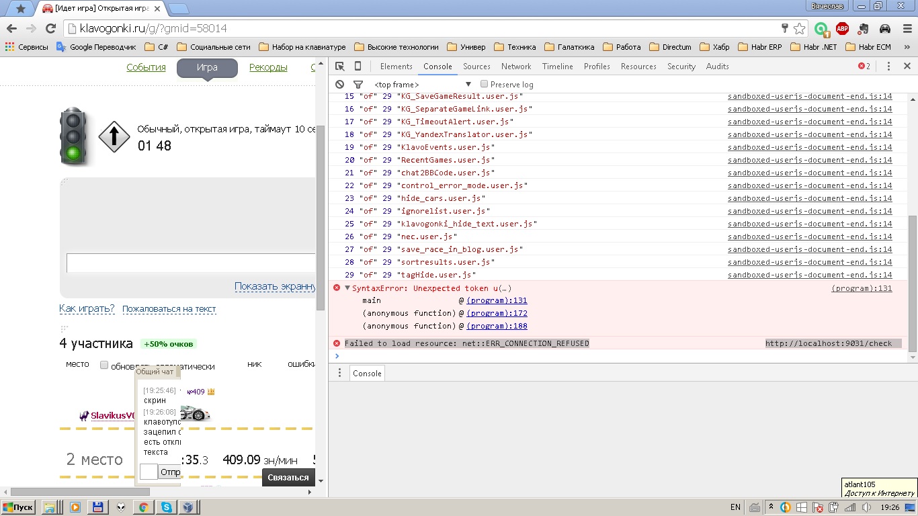Enable the Preserve log checkbox
This screenshot has width=918, height=516.
pyautogui.click(x=484, y=84)
